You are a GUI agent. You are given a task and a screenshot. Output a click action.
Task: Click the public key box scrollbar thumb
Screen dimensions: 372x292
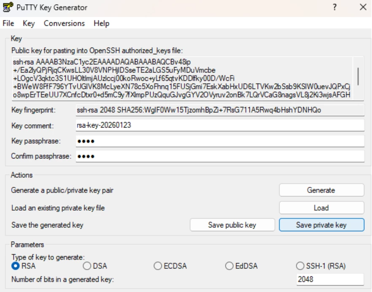pos(358,76)
